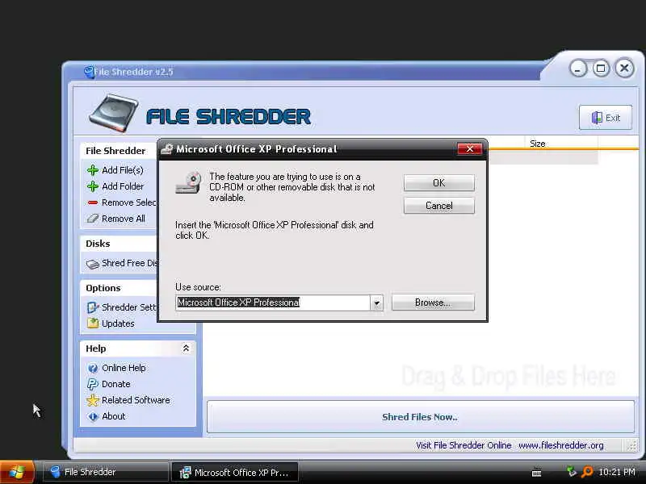
Task: Switch to File Shredder taskbar item
Action: coord(106,472)
